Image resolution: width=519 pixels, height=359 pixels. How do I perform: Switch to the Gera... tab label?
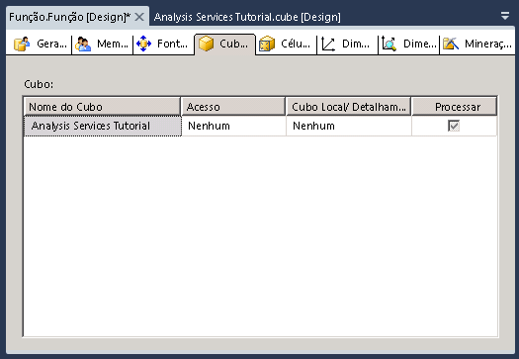click(x=51, y=44)
